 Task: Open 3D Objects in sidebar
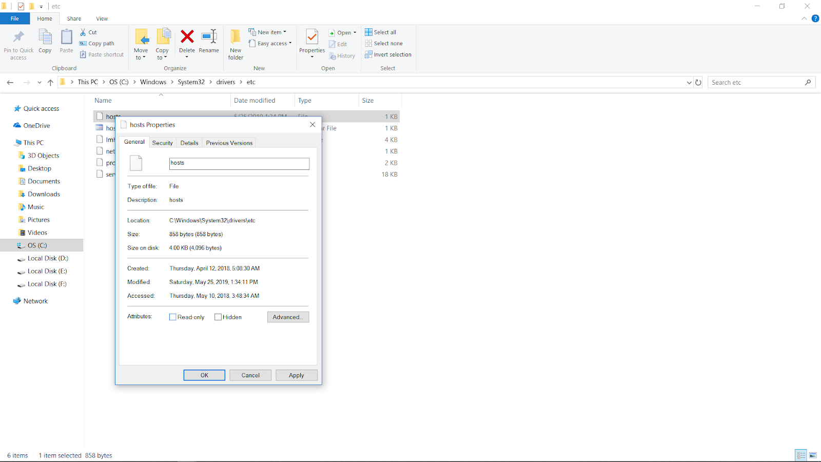[38, 156]
